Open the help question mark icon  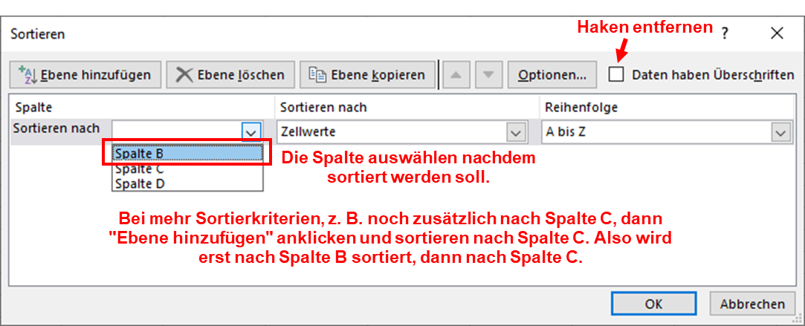(x=724, y=33)
